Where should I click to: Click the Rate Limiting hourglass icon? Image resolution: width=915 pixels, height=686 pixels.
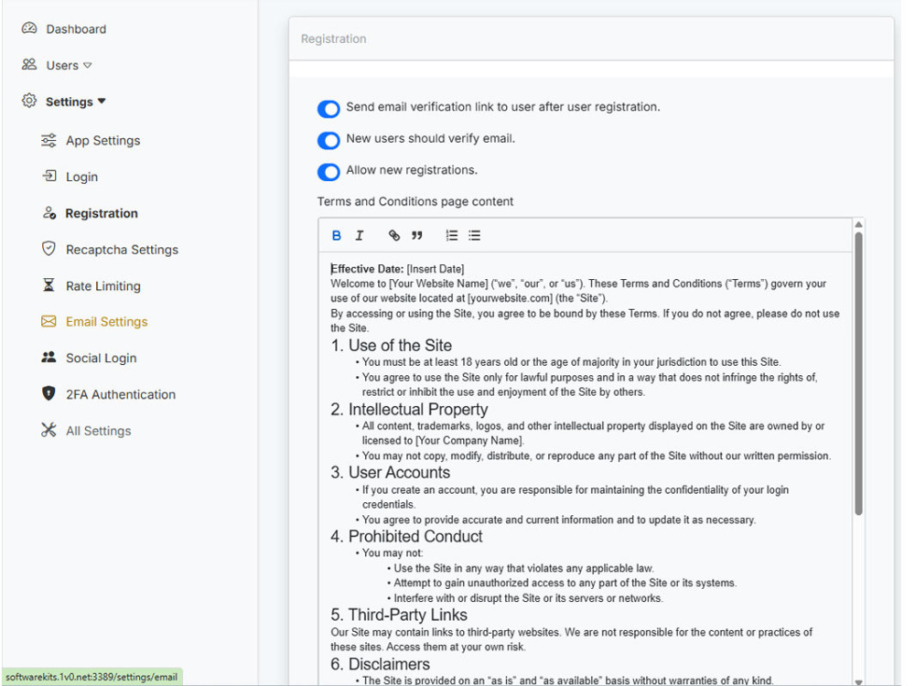pyautogui.click(x=49, y=285)
